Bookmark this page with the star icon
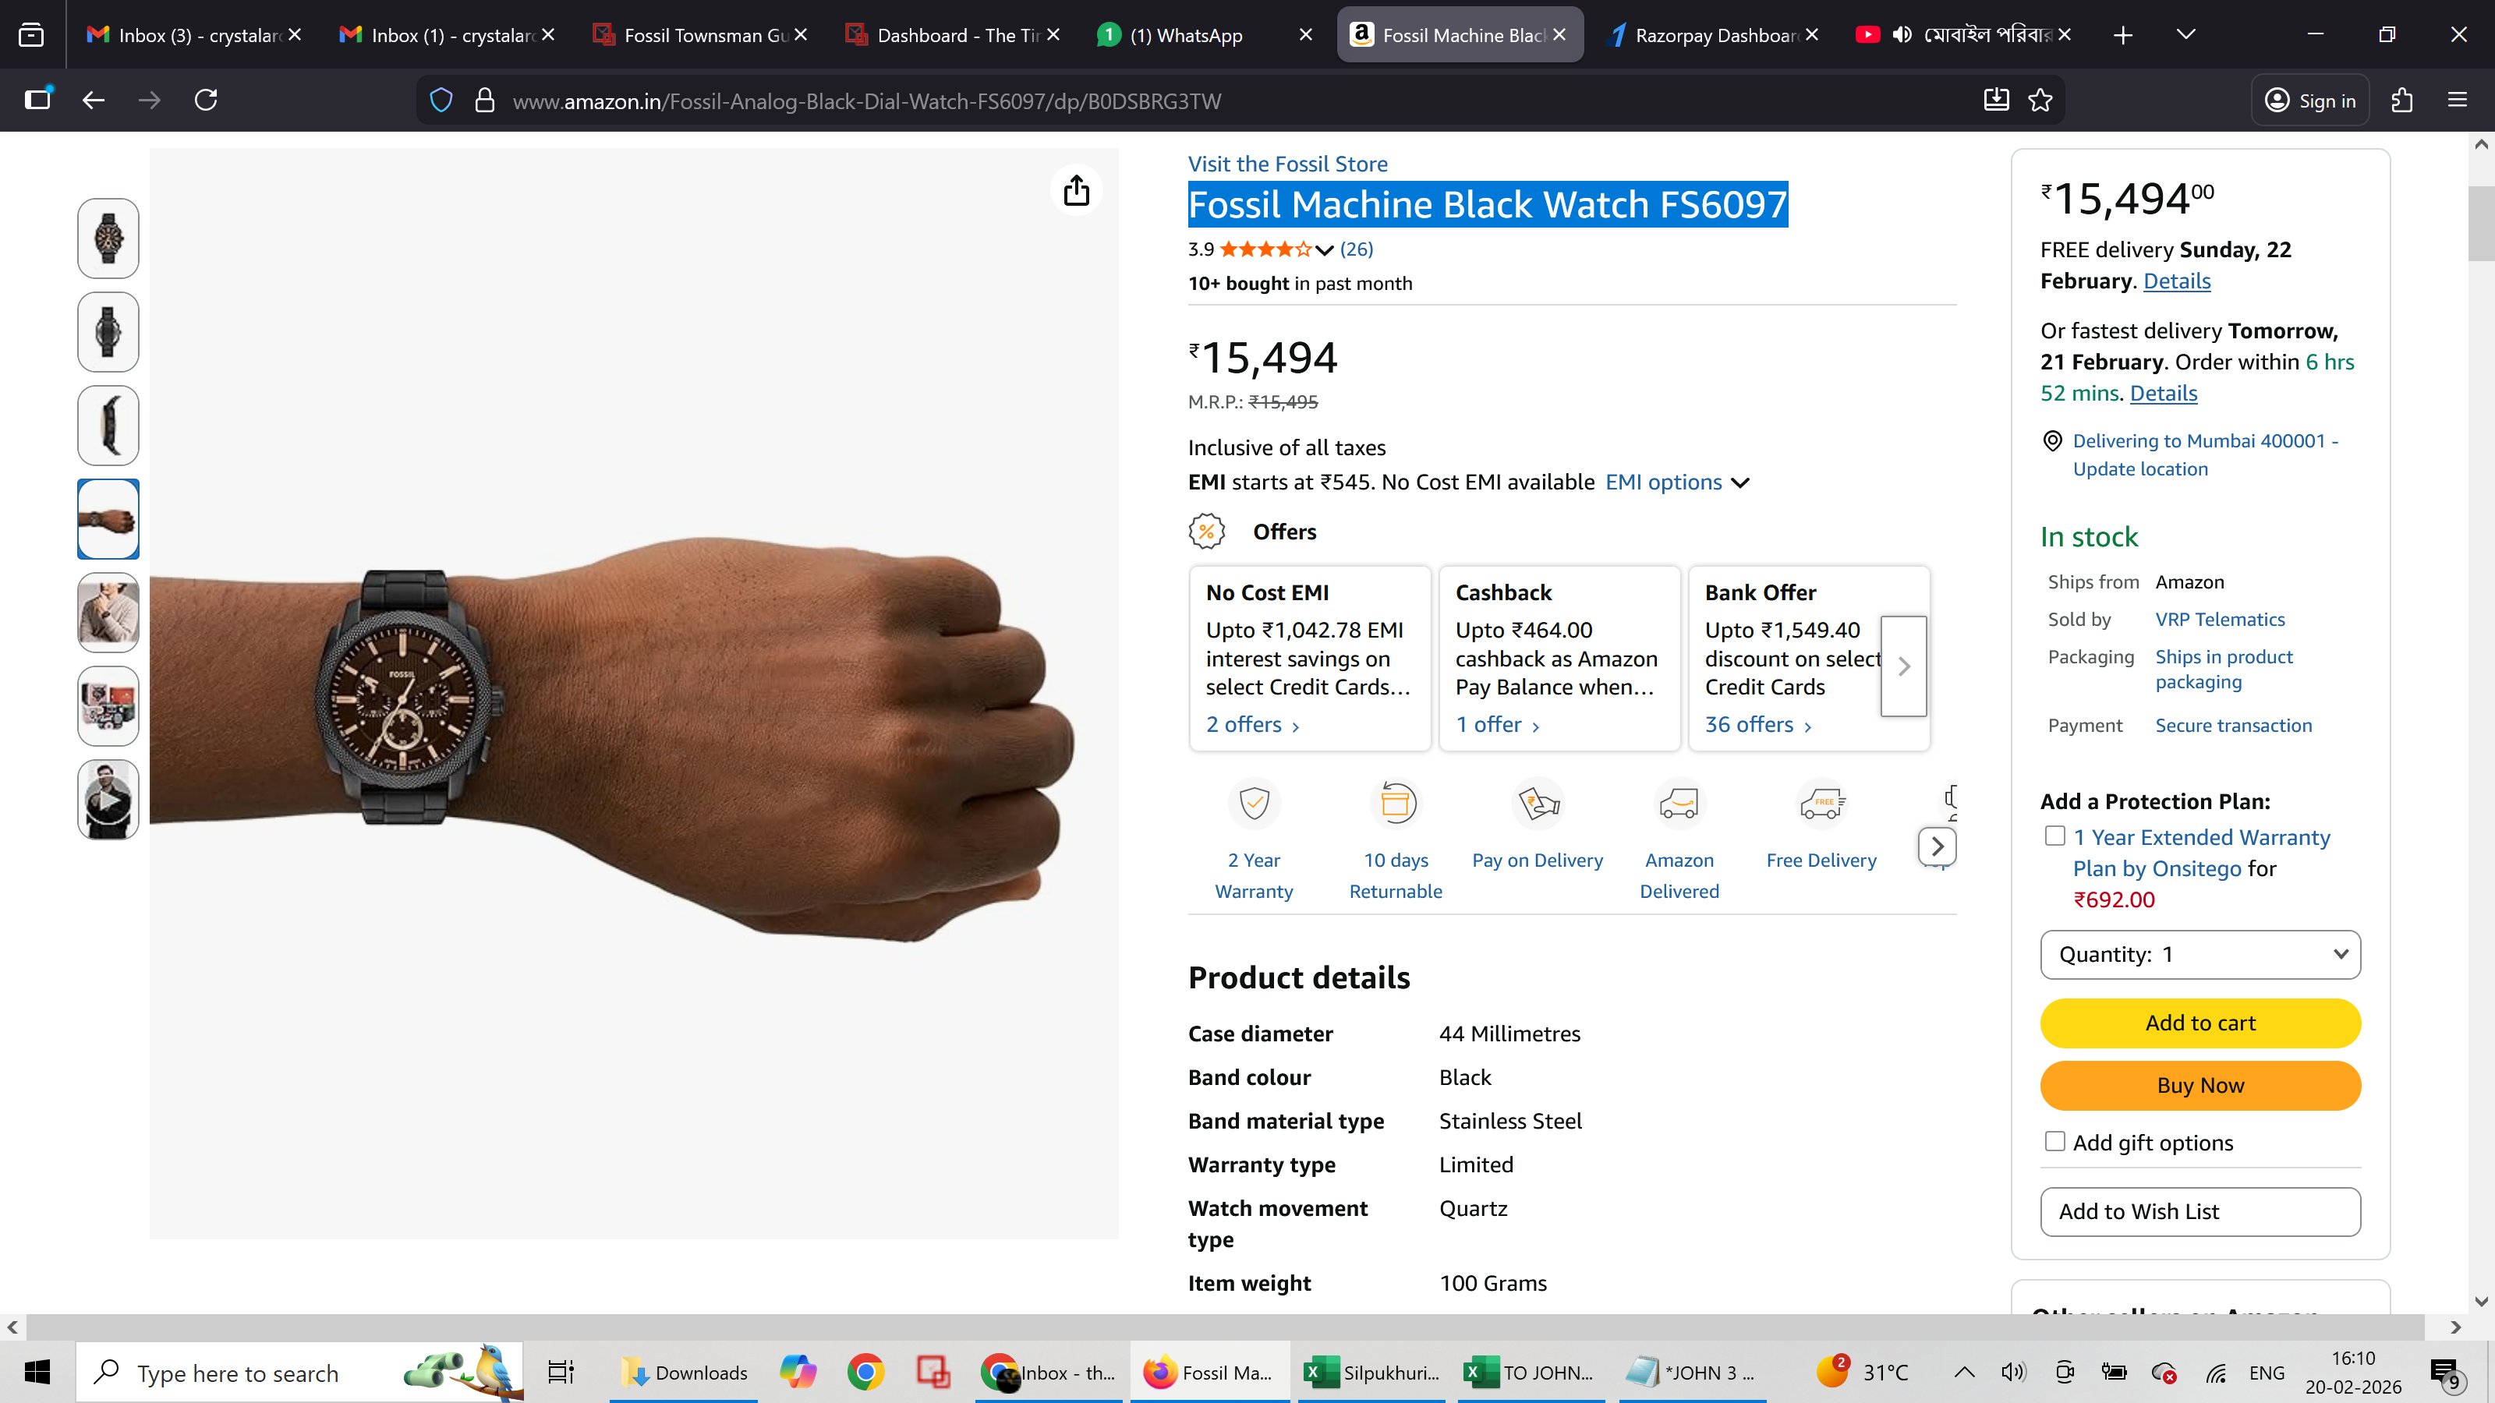 point(2040,100)
